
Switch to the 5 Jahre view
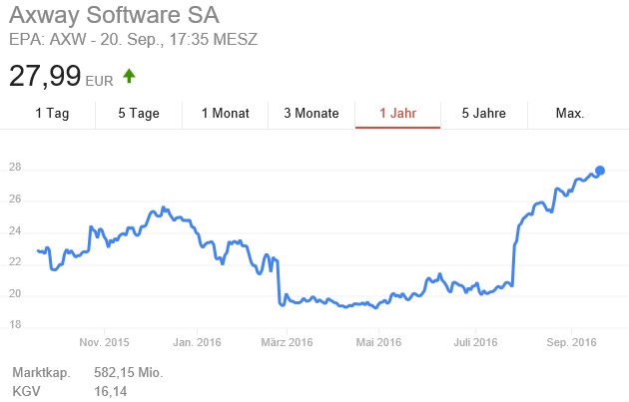point(483,114)
